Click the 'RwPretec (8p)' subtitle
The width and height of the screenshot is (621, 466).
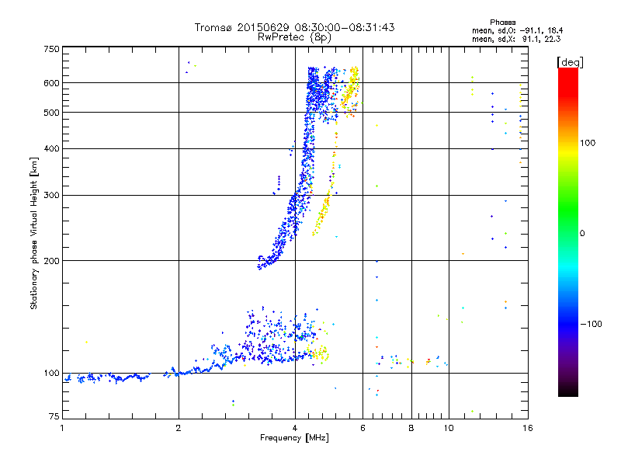click(294, 37)
